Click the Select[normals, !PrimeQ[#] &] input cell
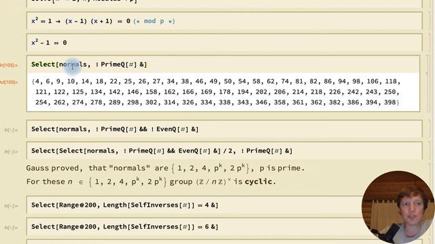435x244 pixels. pos(223,64)
